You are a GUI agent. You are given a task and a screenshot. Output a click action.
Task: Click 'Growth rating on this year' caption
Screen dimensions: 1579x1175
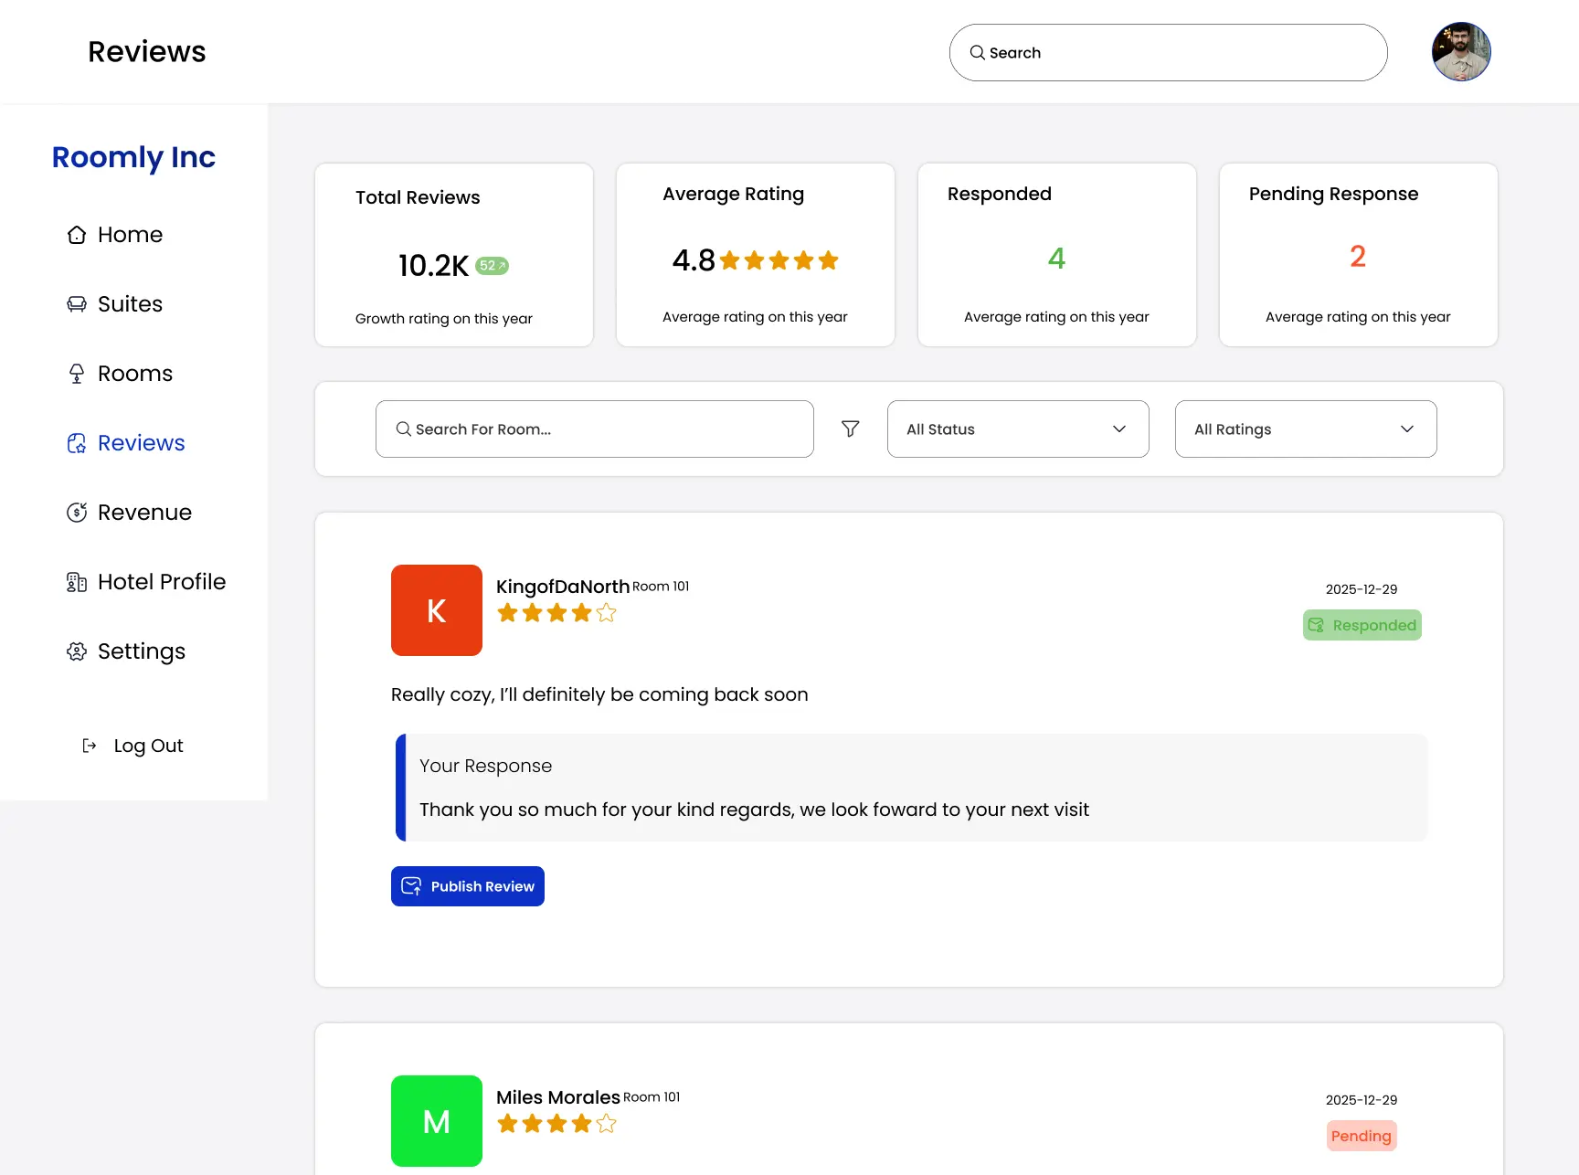coord(444,319)
